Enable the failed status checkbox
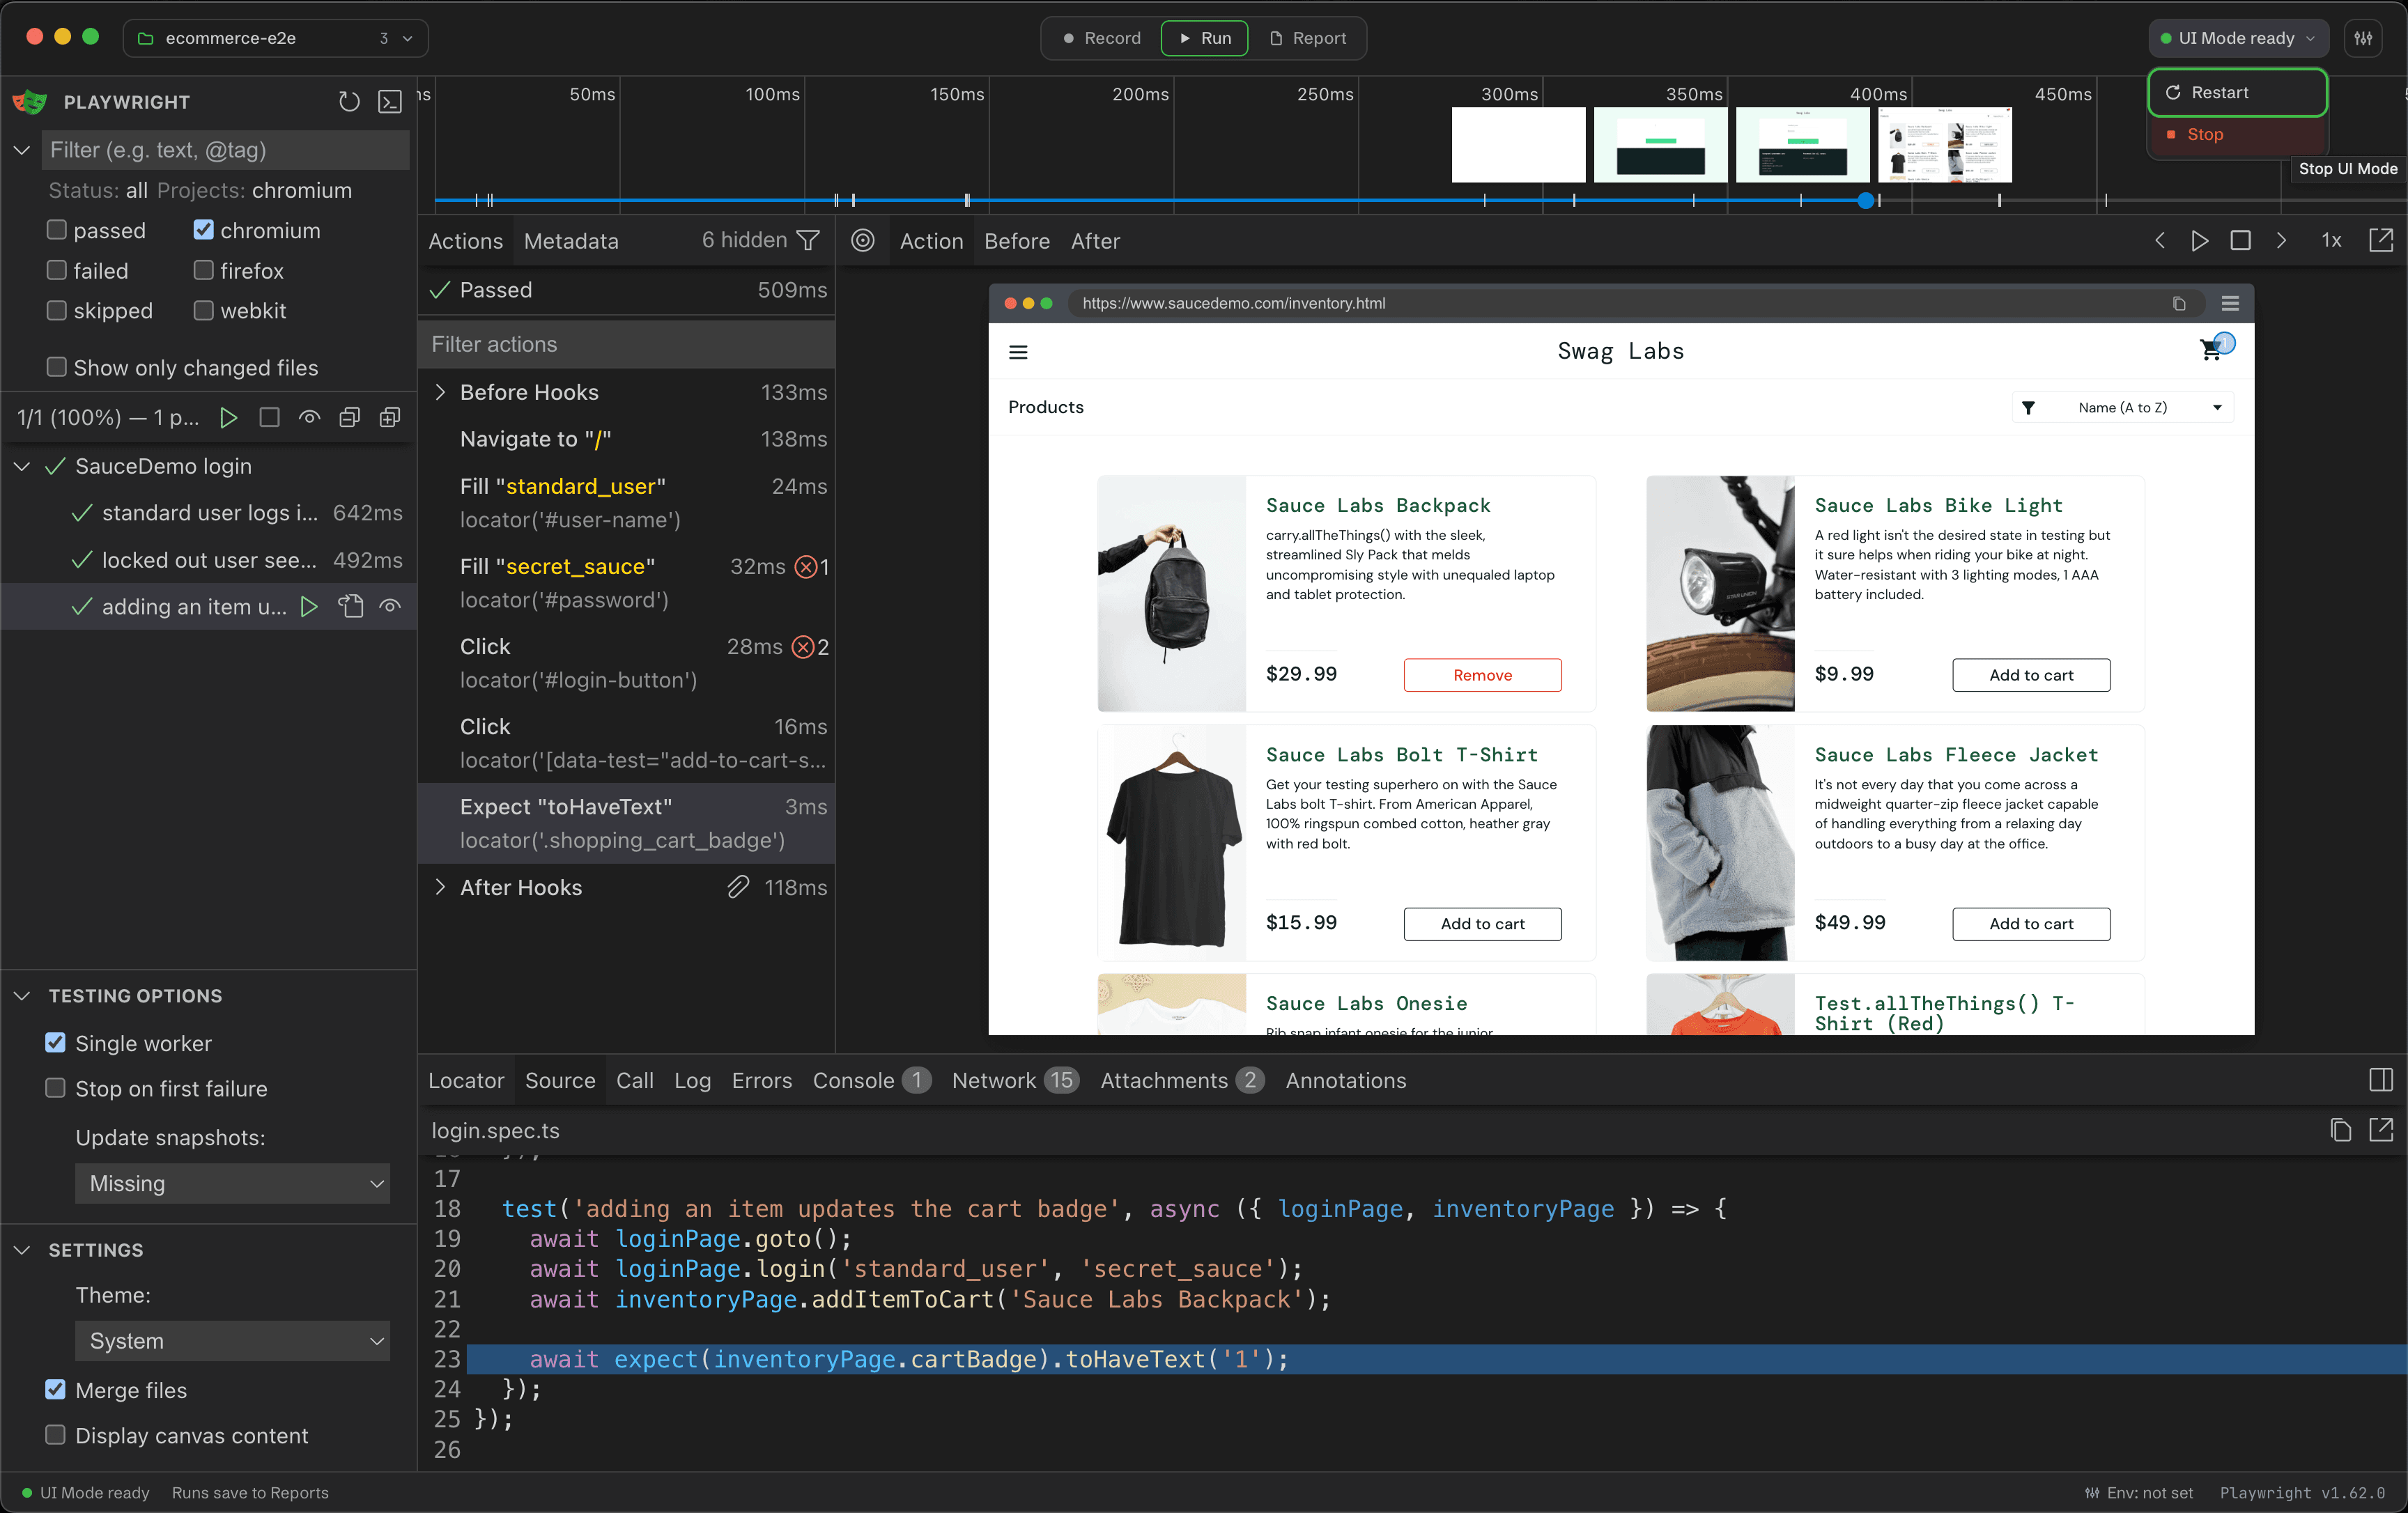 point(57,271)
